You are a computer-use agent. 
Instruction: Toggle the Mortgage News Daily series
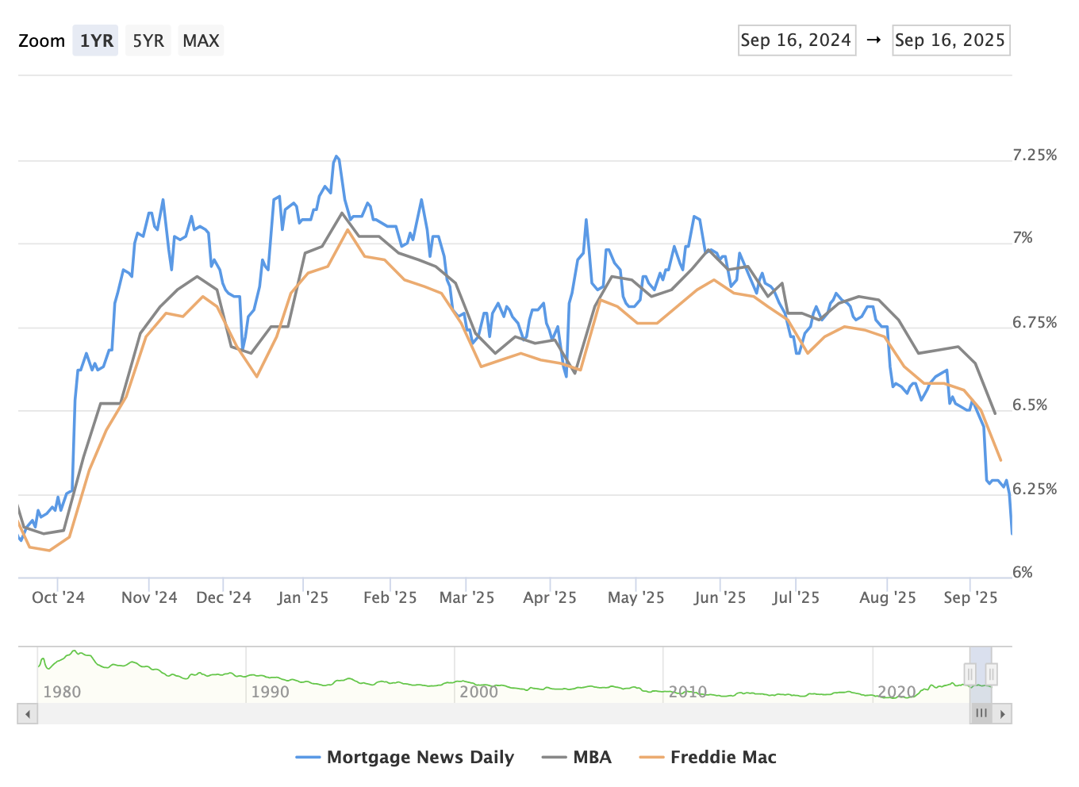405,758
